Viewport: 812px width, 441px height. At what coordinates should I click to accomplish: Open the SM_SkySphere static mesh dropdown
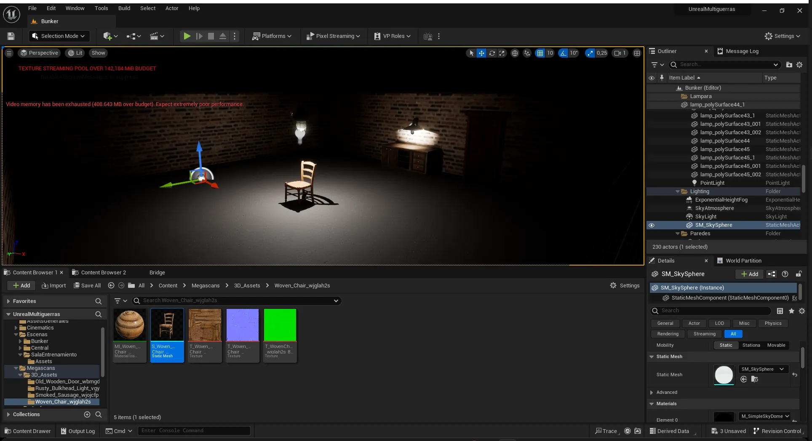763,369
